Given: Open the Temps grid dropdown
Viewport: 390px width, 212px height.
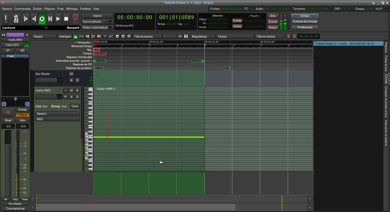Looking at the screenshot, I should pos(235,37).
